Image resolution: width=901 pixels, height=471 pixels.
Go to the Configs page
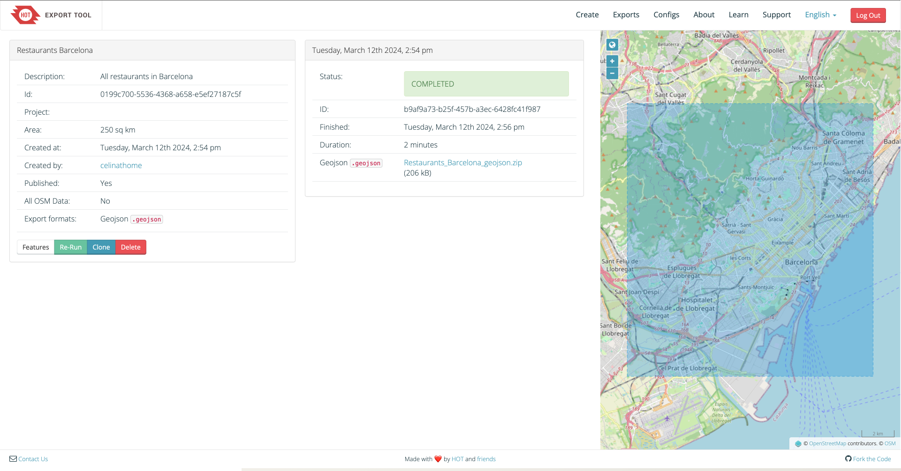pos(666,15)
